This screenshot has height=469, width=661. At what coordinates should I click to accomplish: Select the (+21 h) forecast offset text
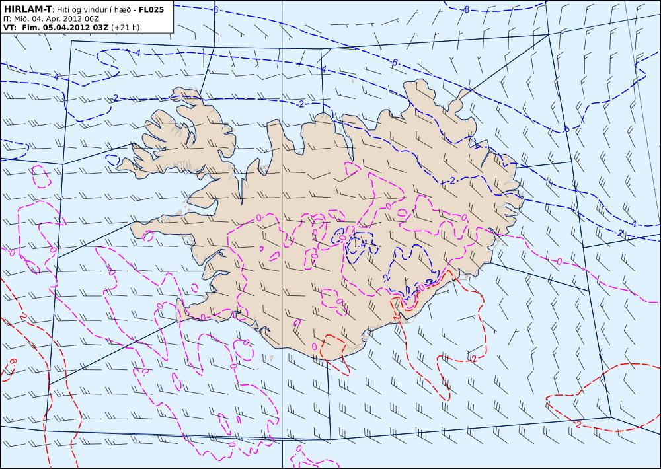coord(125,28)
